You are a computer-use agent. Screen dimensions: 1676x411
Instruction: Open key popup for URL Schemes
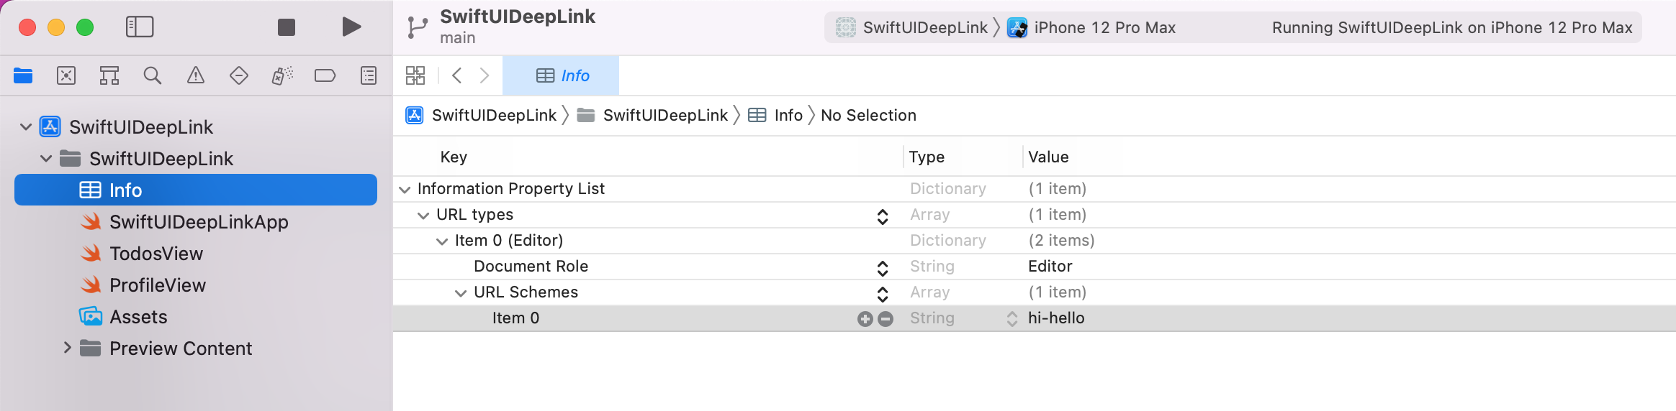(883, 294)
